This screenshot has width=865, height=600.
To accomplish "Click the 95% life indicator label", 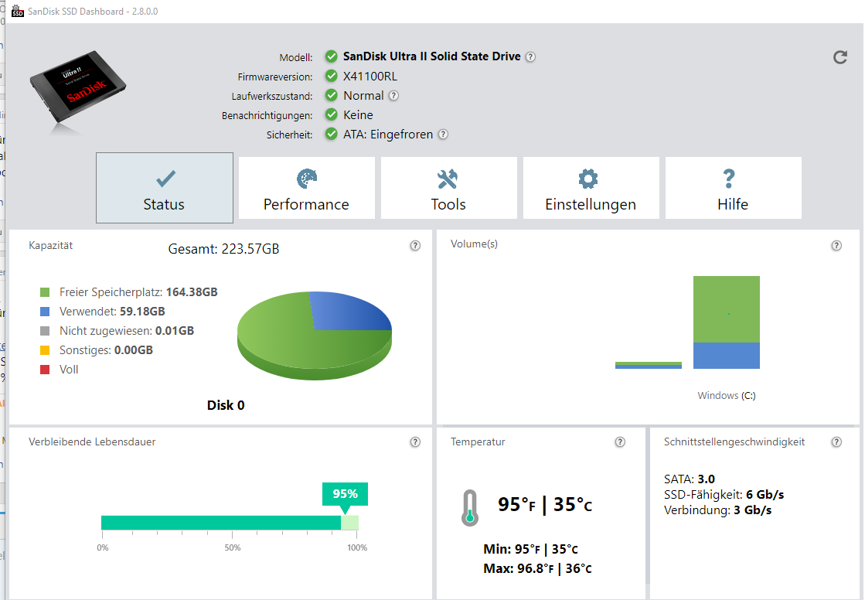I will 345,494.
